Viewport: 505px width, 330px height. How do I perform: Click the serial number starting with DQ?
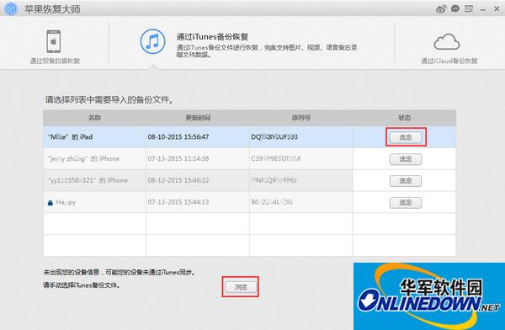[274, 137]
